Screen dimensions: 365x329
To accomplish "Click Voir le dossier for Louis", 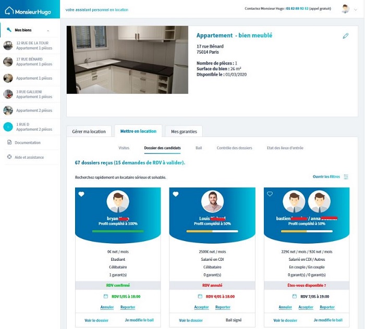I will [x=190, y=320].
